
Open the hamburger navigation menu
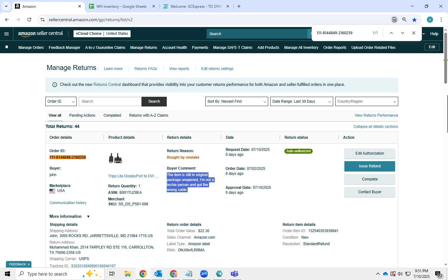[7, 34]
